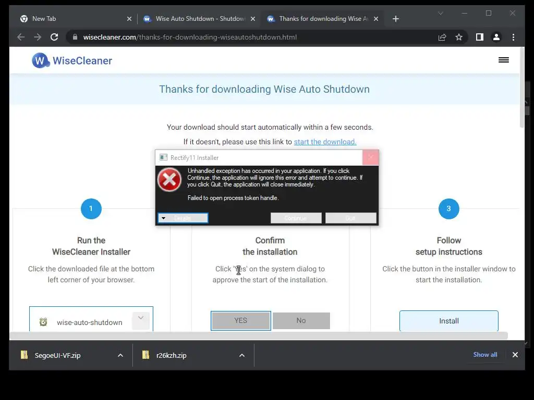Click 'Confirm the installation' heading
Screen dimensions: 534x400
coord(270,246)
